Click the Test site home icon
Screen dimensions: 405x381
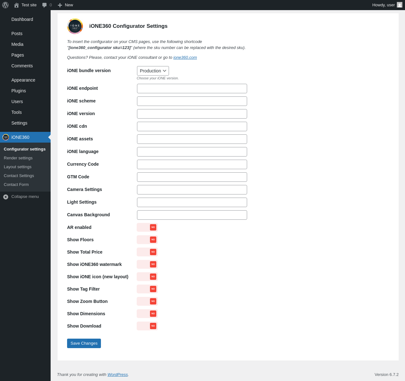16,5
